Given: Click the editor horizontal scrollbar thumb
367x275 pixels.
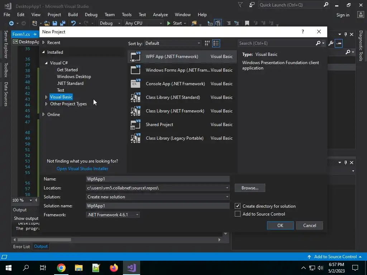Looking at the screenshot, I should tap(44, 240).
